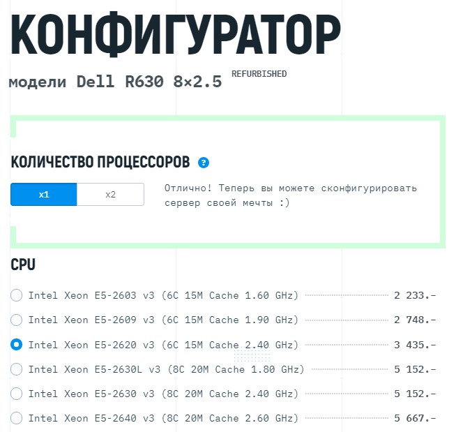
Task: Click the КОНФИГУРАТОР page title
Action: tap(176, 35)
